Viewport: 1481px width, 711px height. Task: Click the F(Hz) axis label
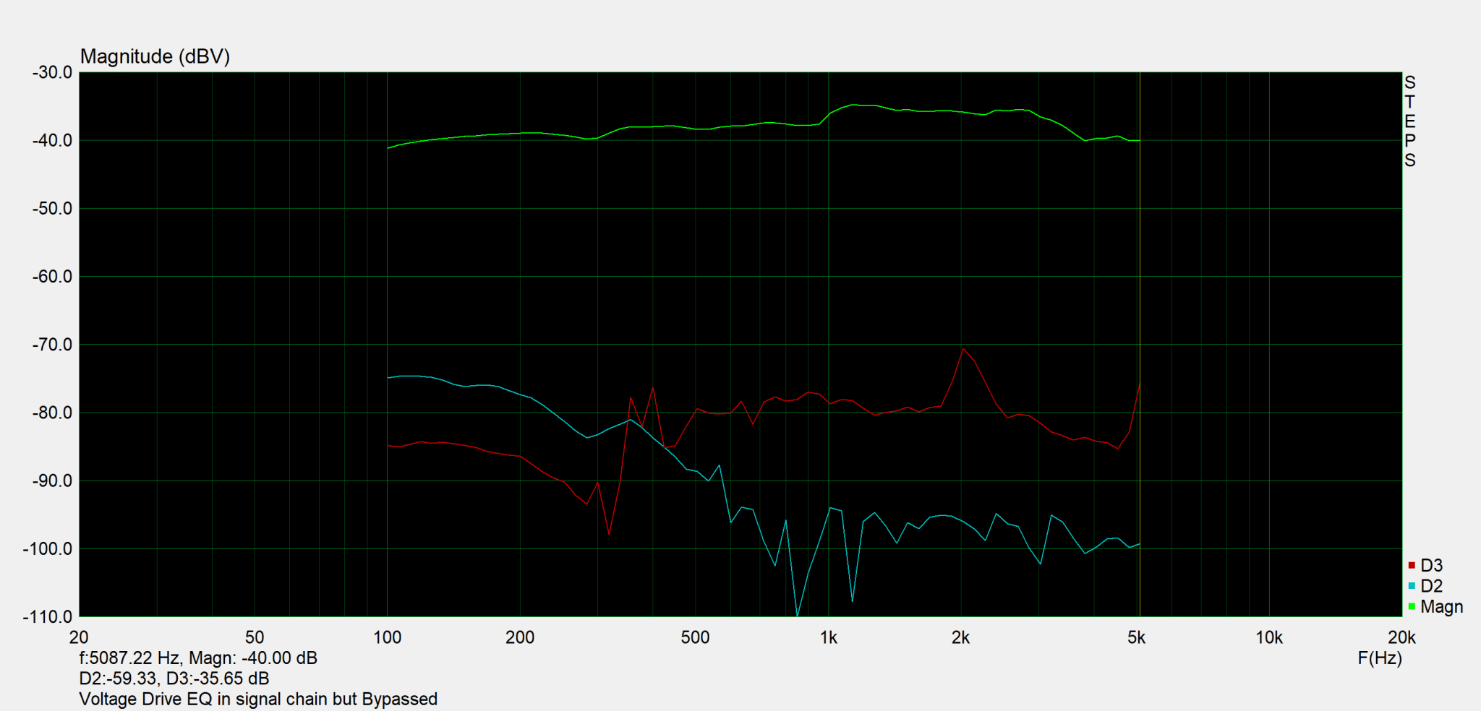pyautogui.click(x=1380, y=658)
